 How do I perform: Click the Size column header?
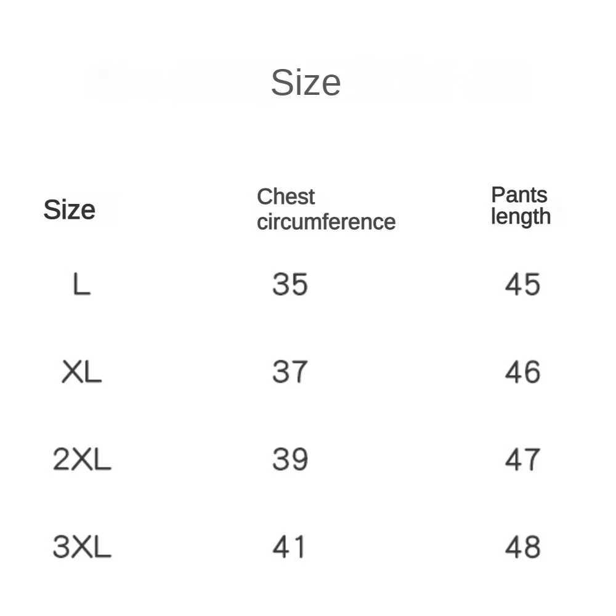tap(69, 211)
